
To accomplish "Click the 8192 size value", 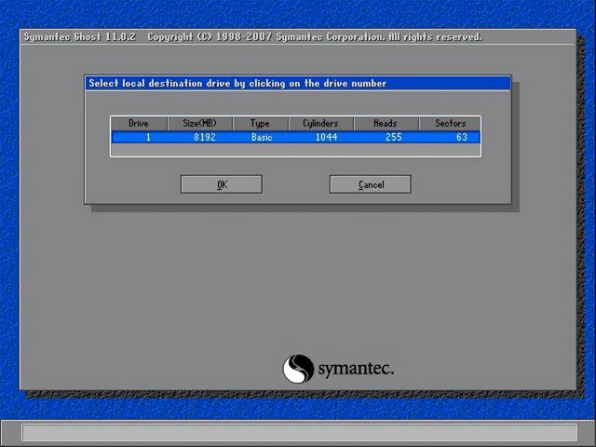I will pyautogui.click(x=205, y=137).
